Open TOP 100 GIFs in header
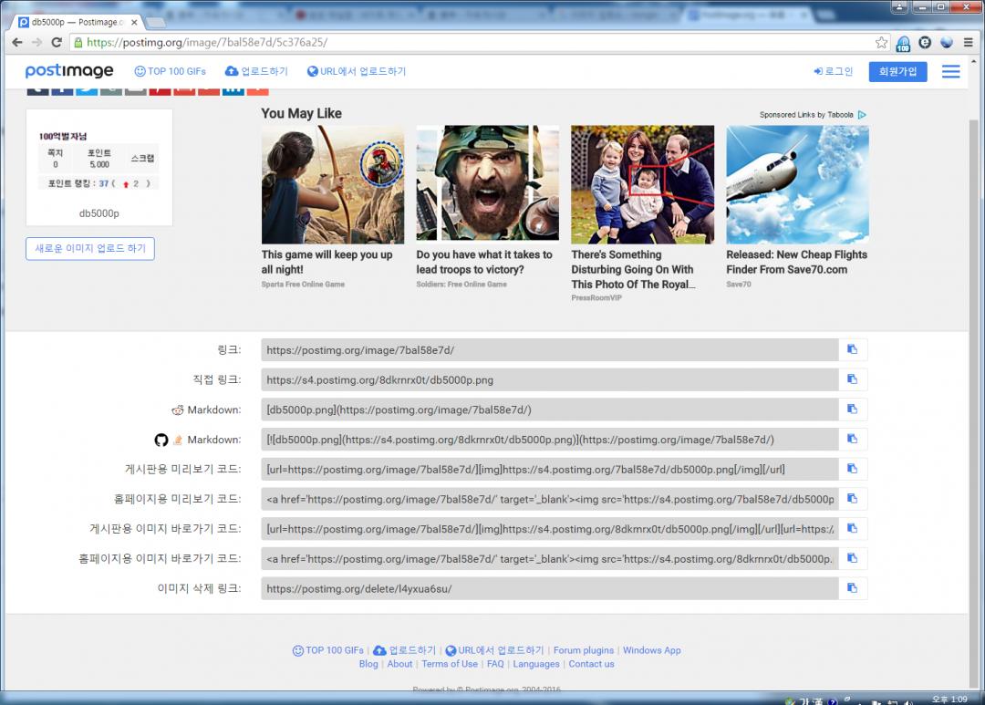The height and width of the screenshot is (705, 985). click(x=171, y=71)
